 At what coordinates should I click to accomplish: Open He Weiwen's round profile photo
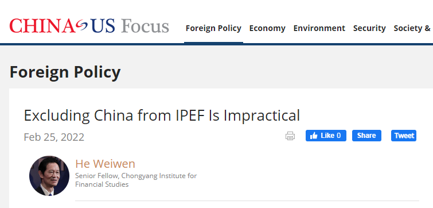[x=49, y=176]
